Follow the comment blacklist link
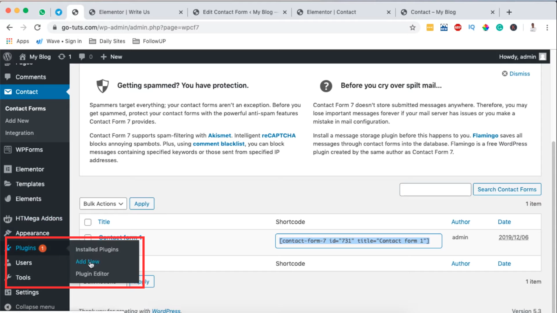Viewport: 557px width, 313px height. (x=219, y=144)
